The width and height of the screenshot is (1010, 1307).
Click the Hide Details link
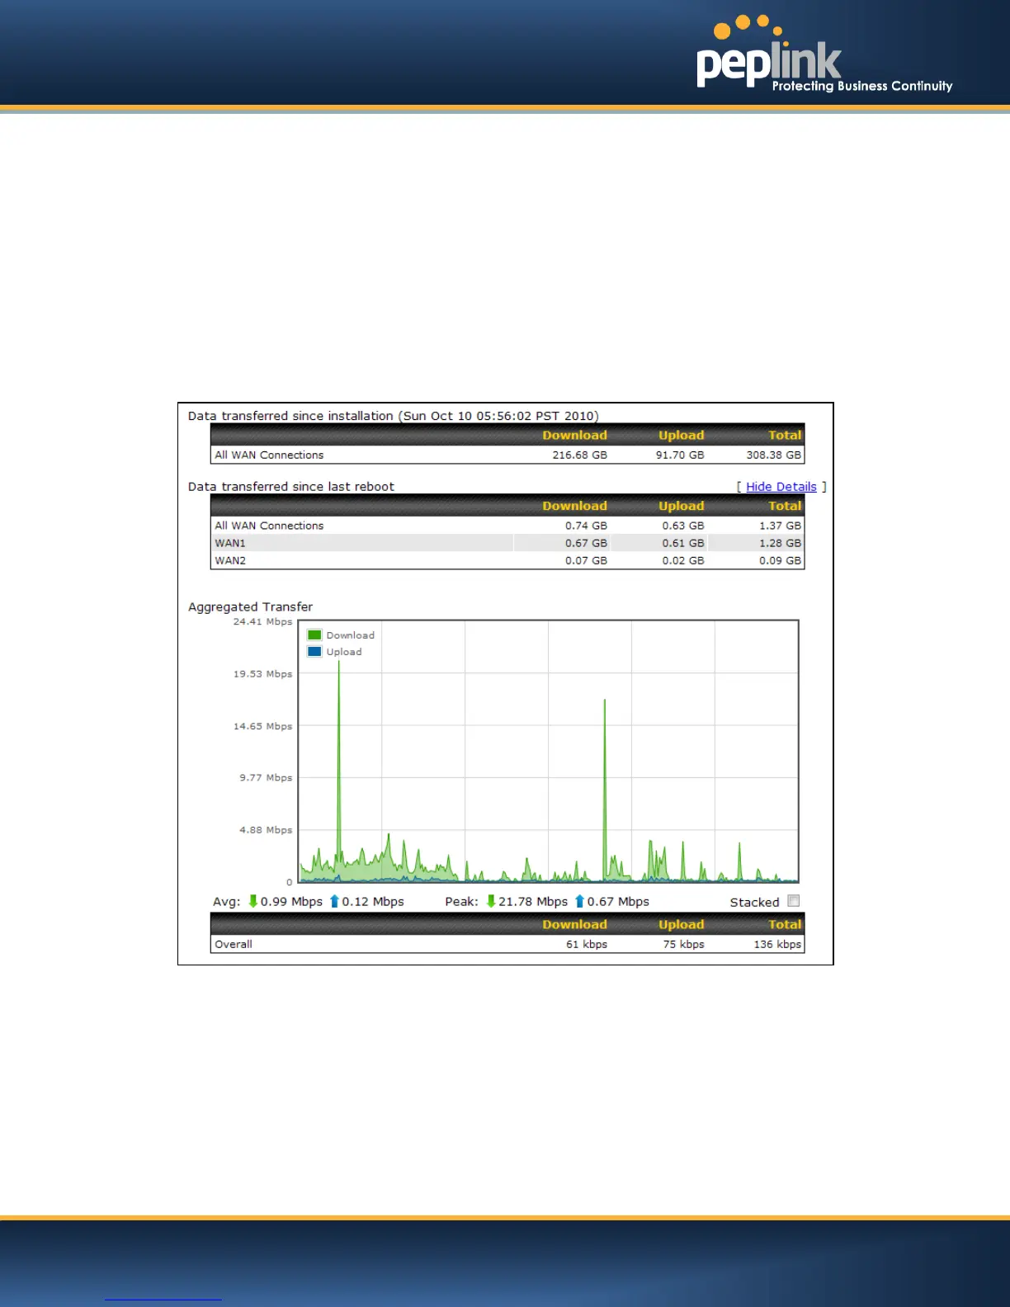click(781, 487)
